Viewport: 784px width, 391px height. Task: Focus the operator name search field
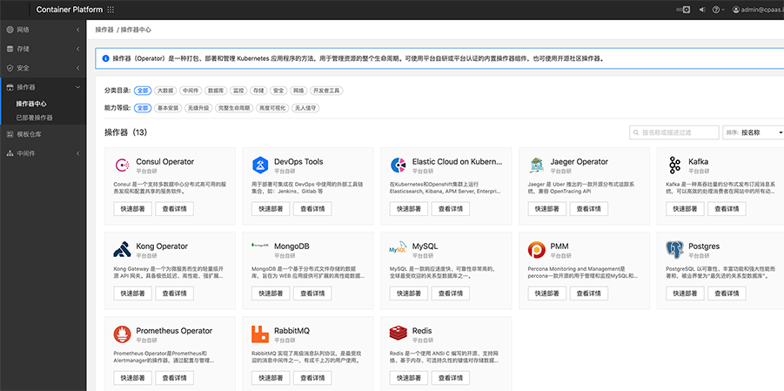[674, 132]
